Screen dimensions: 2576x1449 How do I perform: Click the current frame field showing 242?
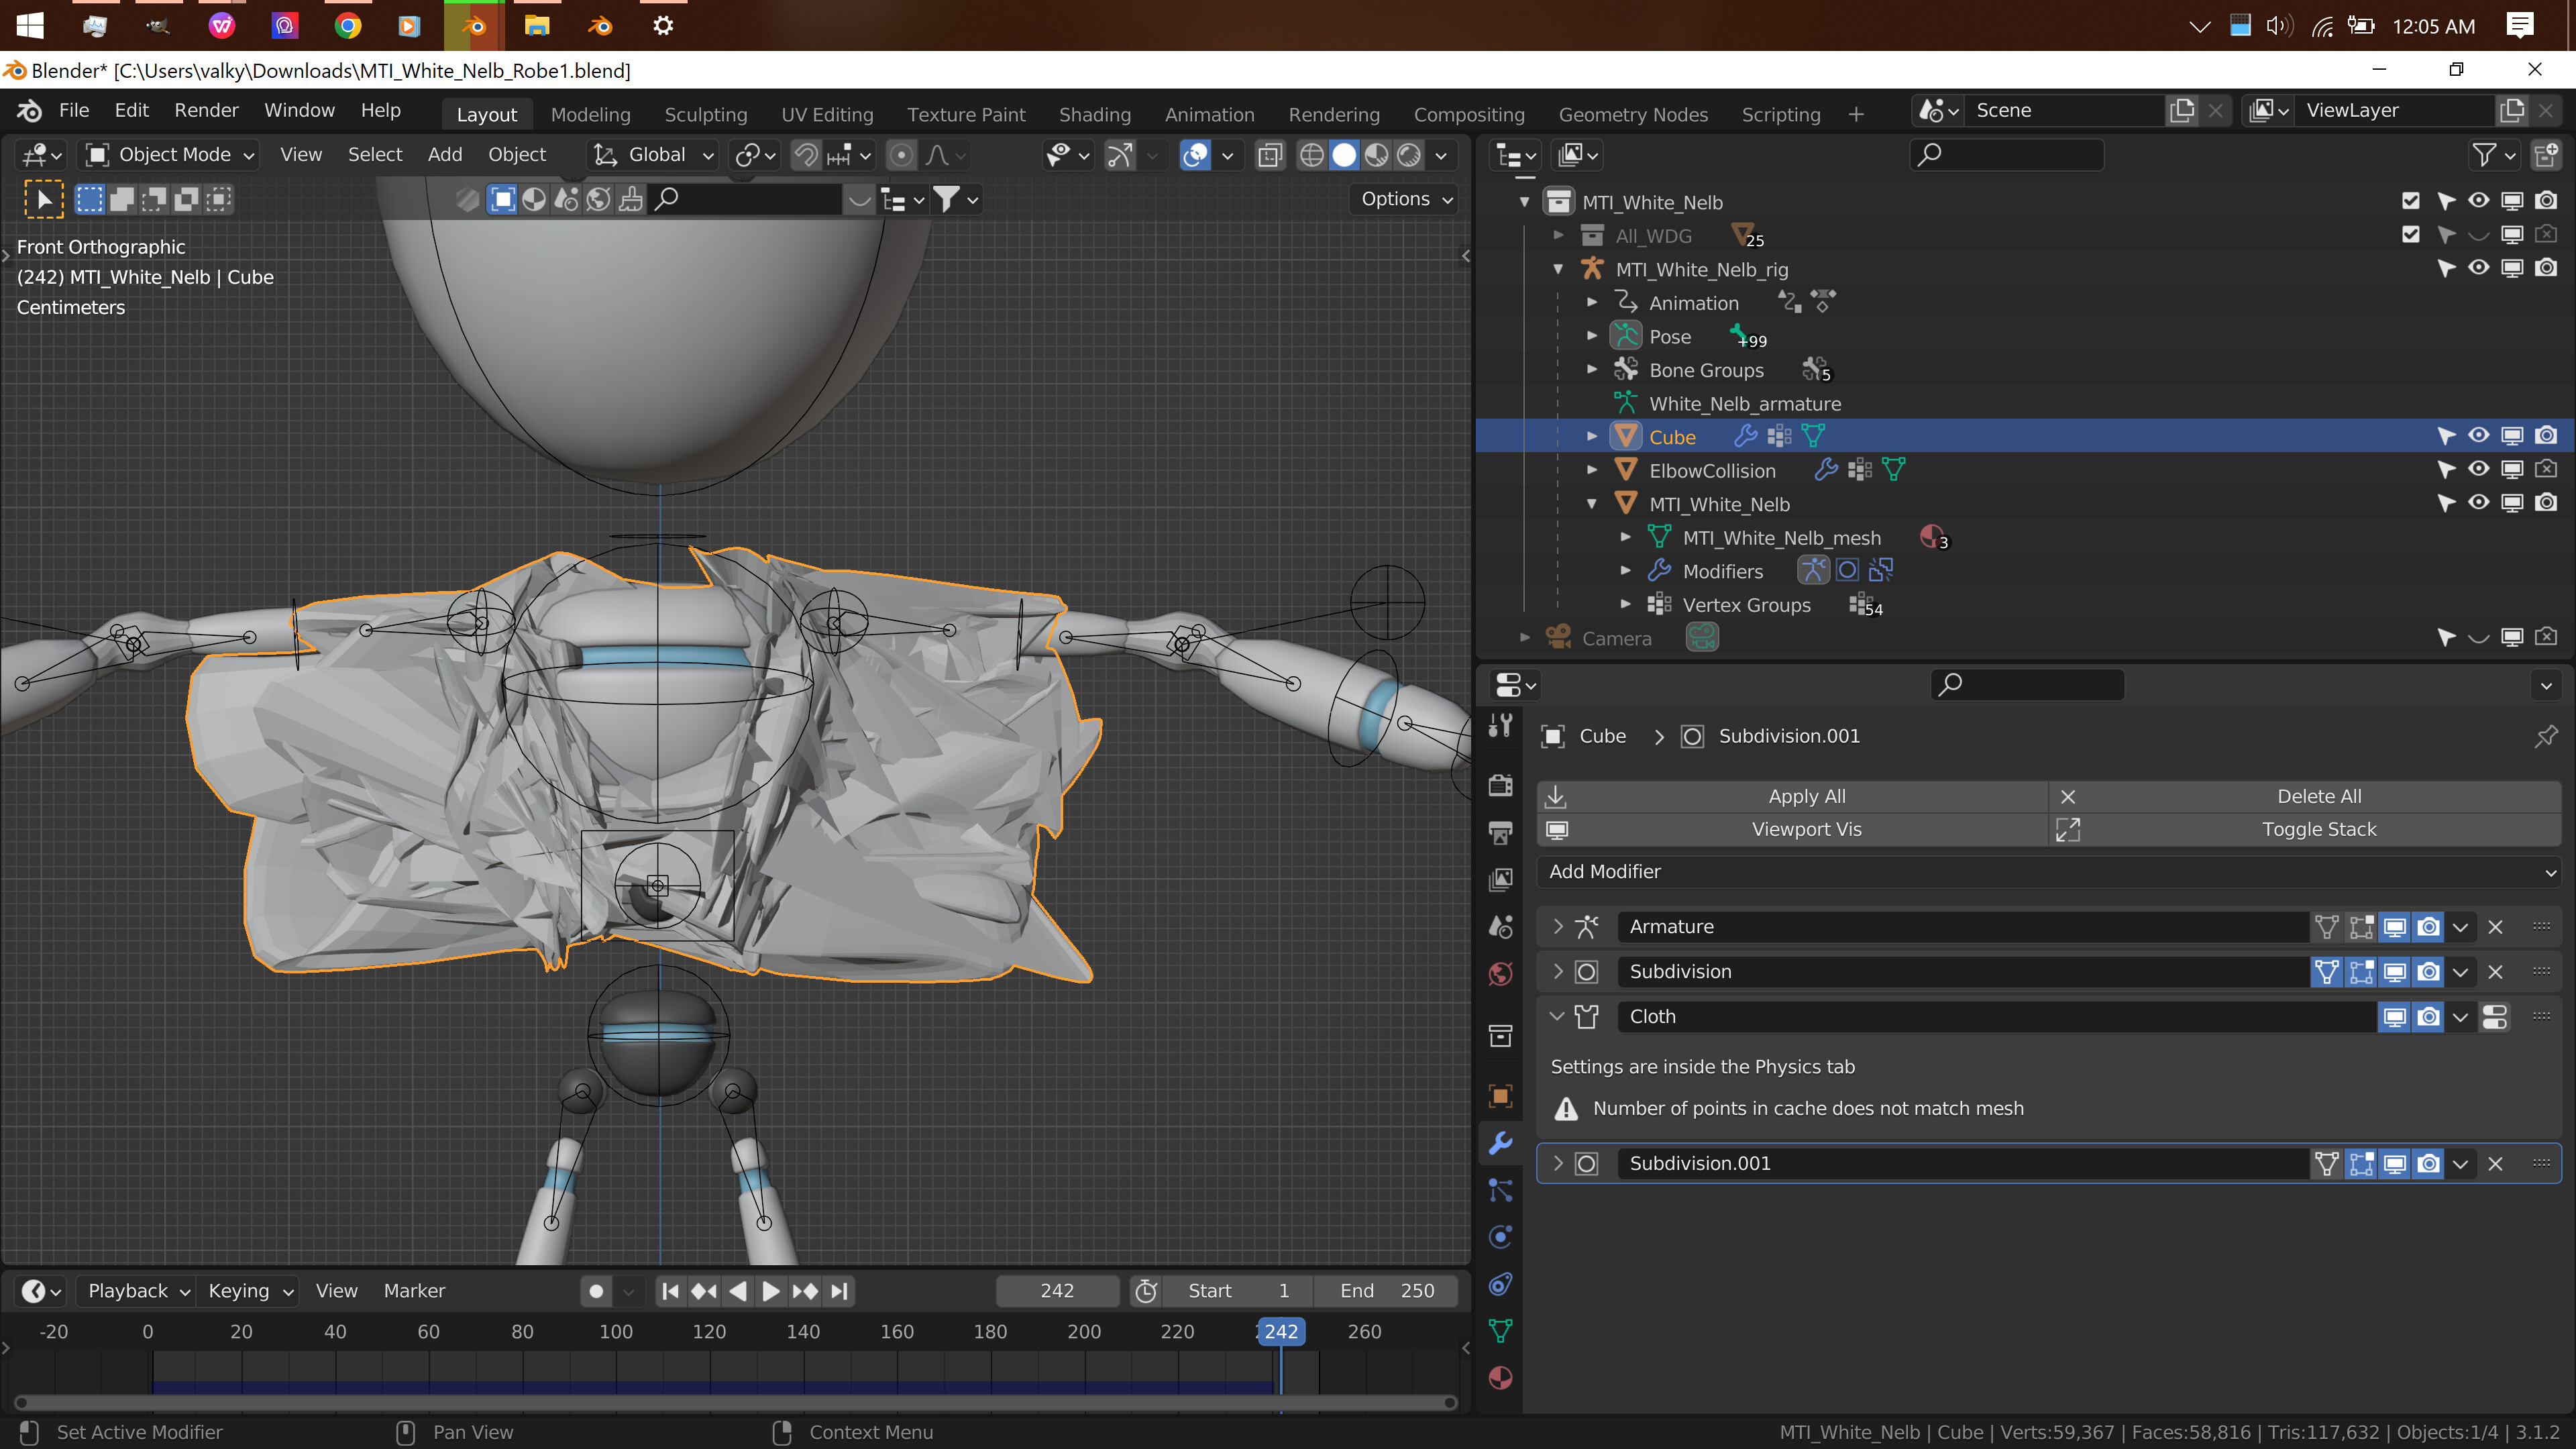(1057, 1291)
